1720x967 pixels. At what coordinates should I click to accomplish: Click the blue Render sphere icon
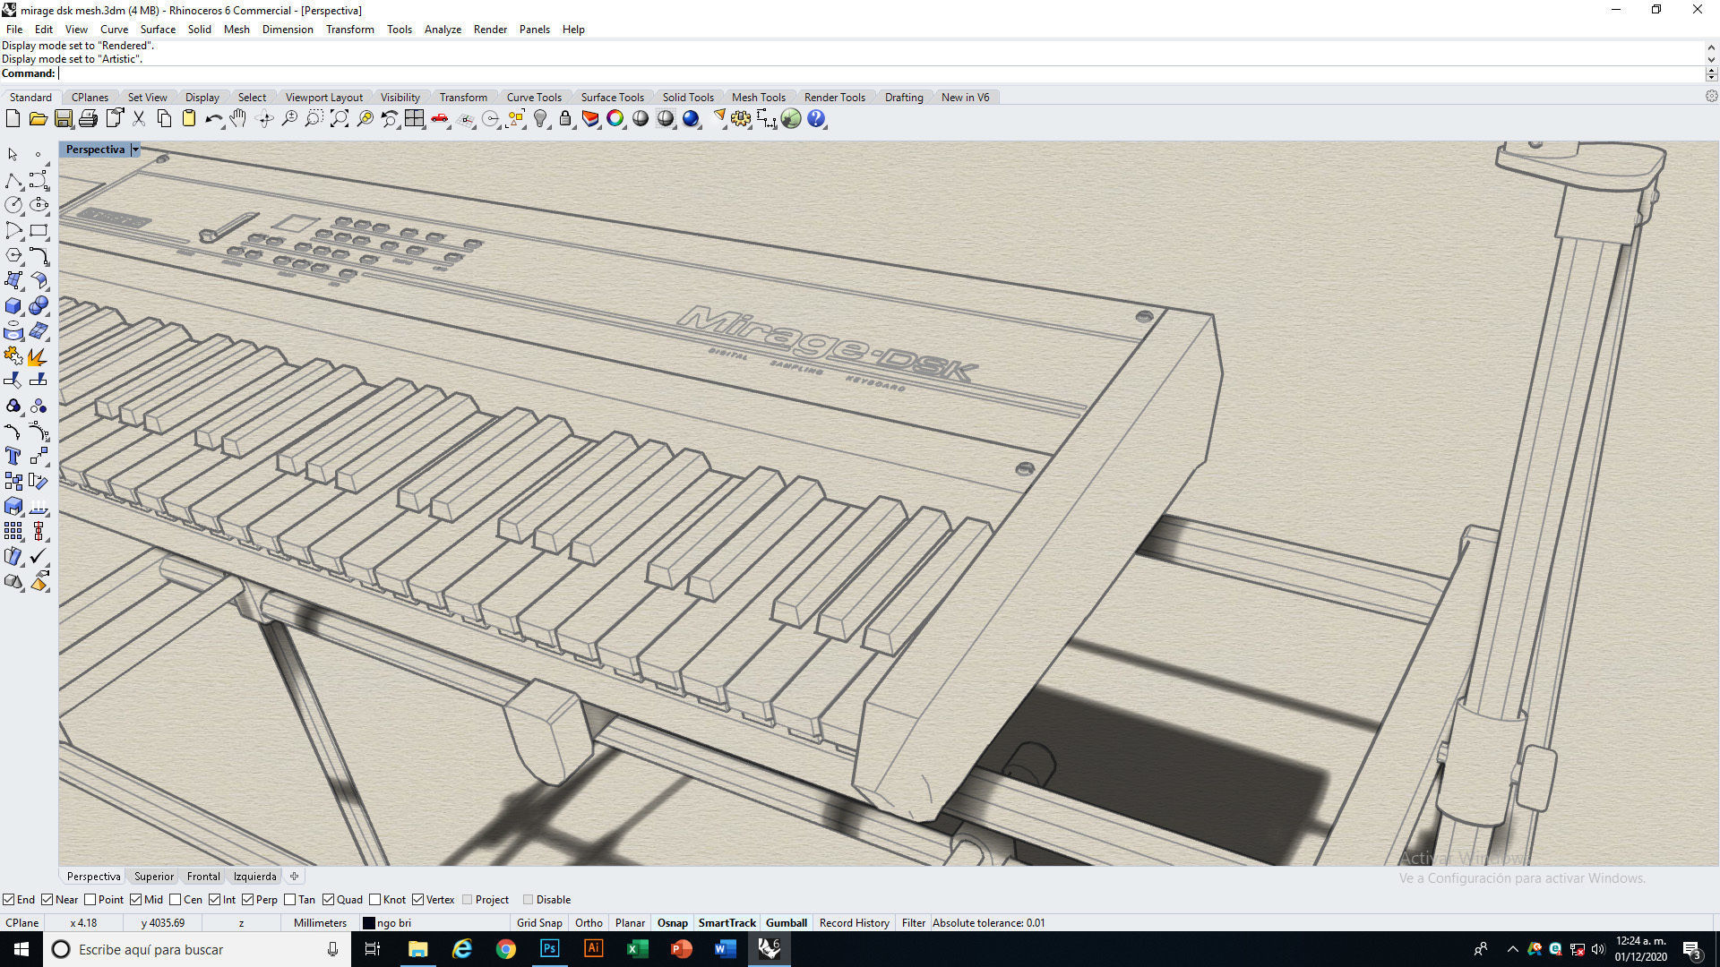691,118
